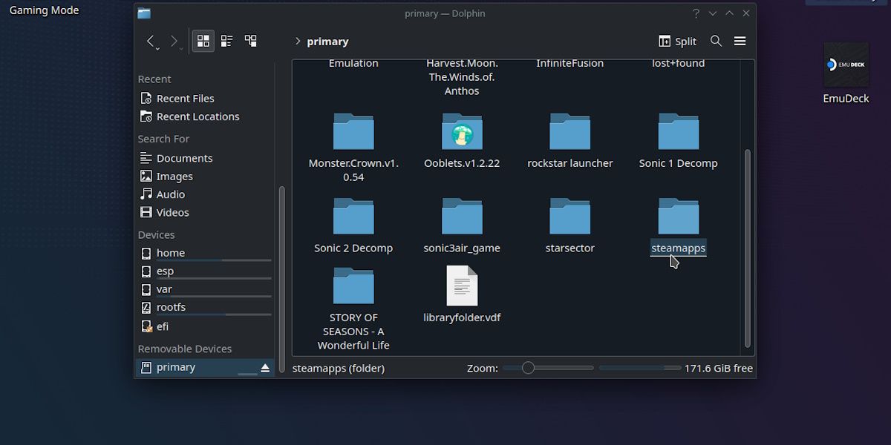
Task: Select the rootfs device
Action: [x=171, y=306]
